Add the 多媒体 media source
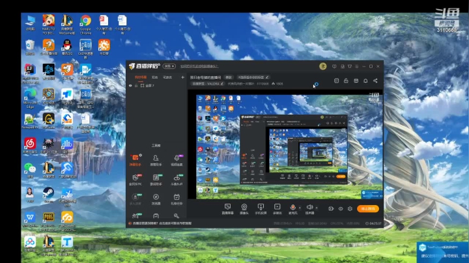The height and width of the screenshot is (263, 469). [x=277, y=209]
